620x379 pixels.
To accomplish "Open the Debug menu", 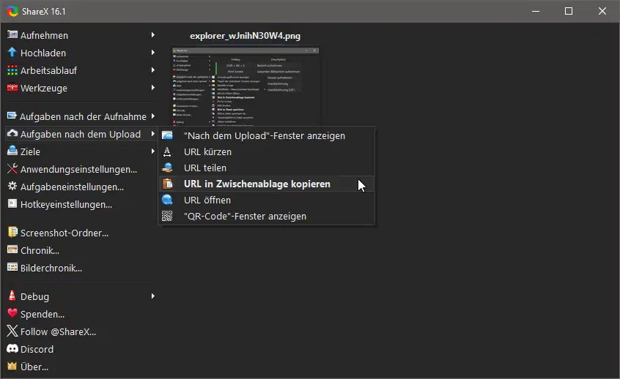I will pos(81,296).
